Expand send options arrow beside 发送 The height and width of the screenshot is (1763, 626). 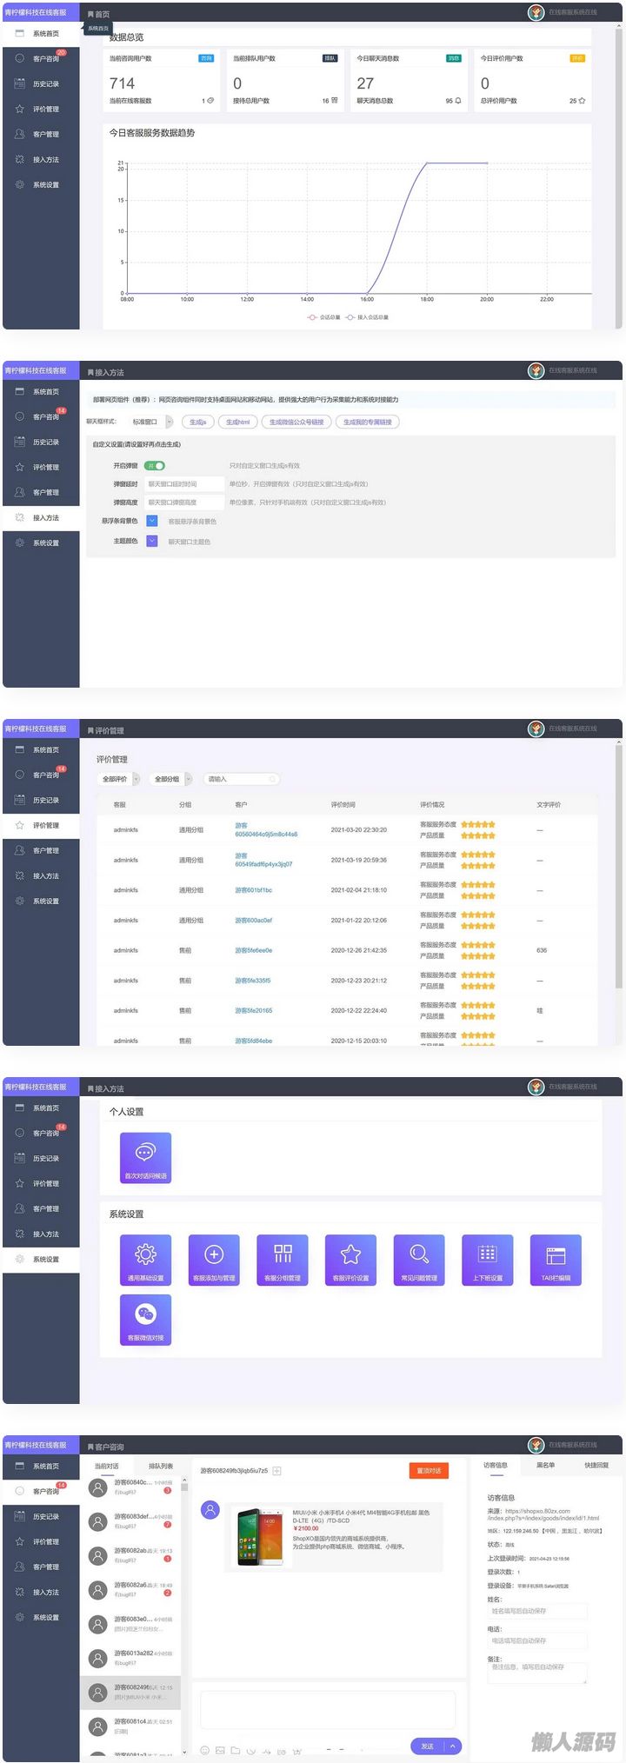(x=453, y=1746)
